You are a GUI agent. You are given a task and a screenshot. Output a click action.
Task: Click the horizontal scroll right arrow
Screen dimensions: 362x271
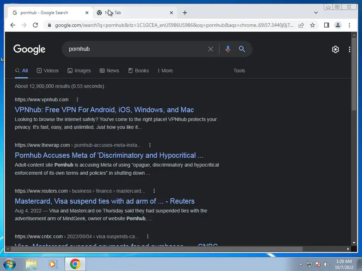(x=348, y=249)
